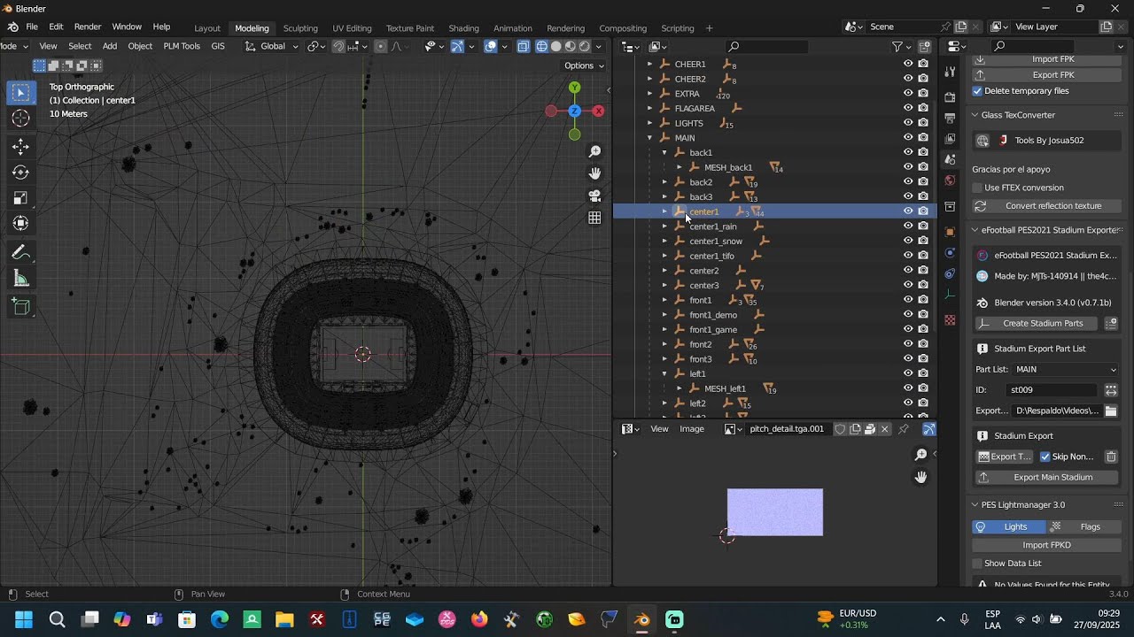Collapse the Glass TexConverter panel

click(975, 115)
